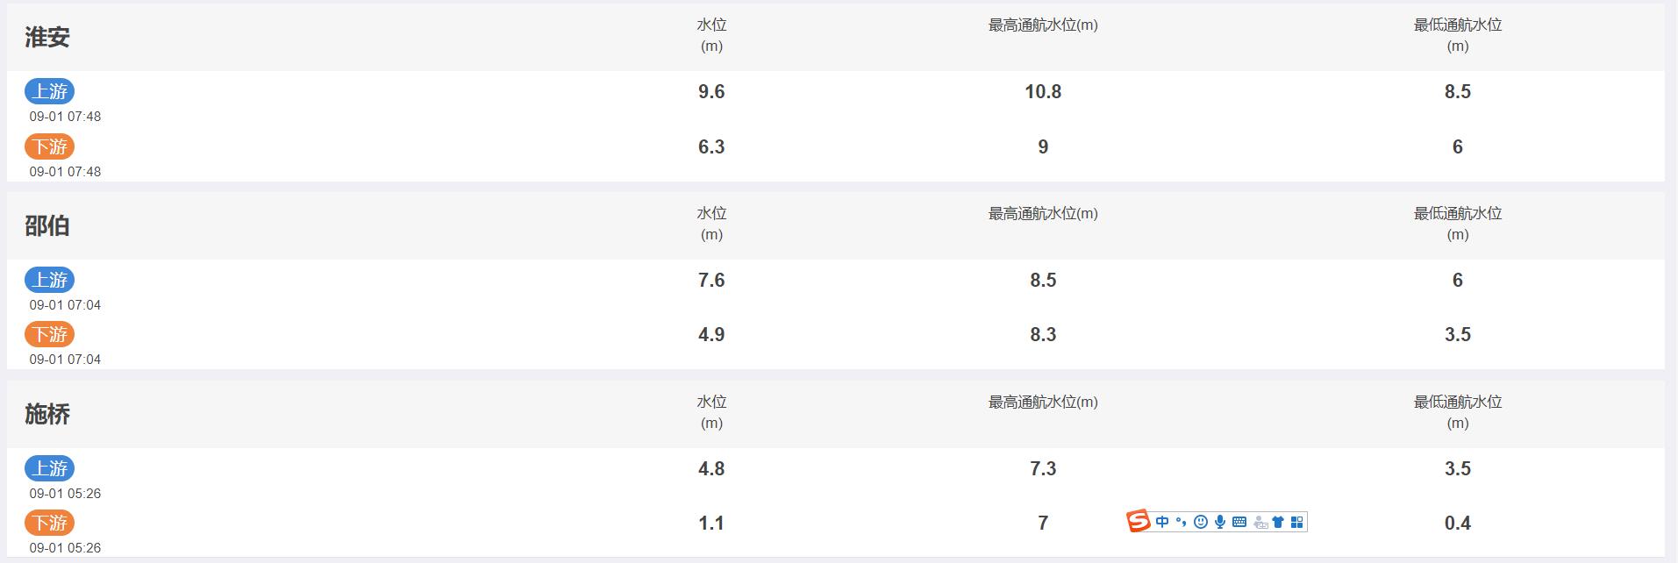Open the Sogou toolbox grid icon
The height and width of the screenshot is (563, 1678).
click(1297, 522)
